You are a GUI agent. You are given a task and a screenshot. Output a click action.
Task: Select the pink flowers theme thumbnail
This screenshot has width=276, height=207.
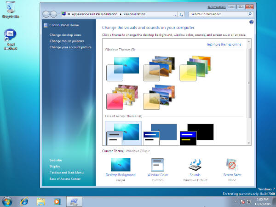pos(122,97)
